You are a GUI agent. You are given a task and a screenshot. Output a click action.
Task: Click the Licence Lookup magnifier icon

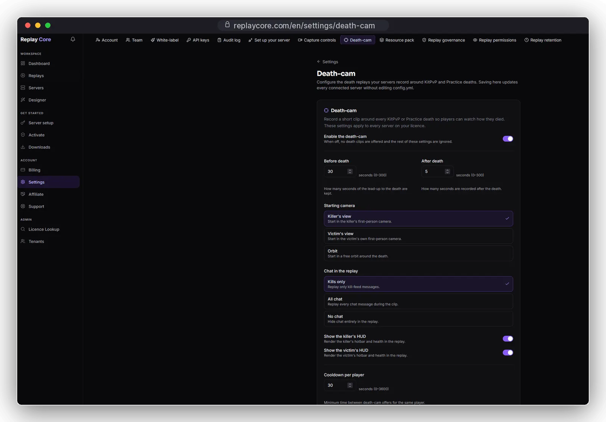(23, 229)
